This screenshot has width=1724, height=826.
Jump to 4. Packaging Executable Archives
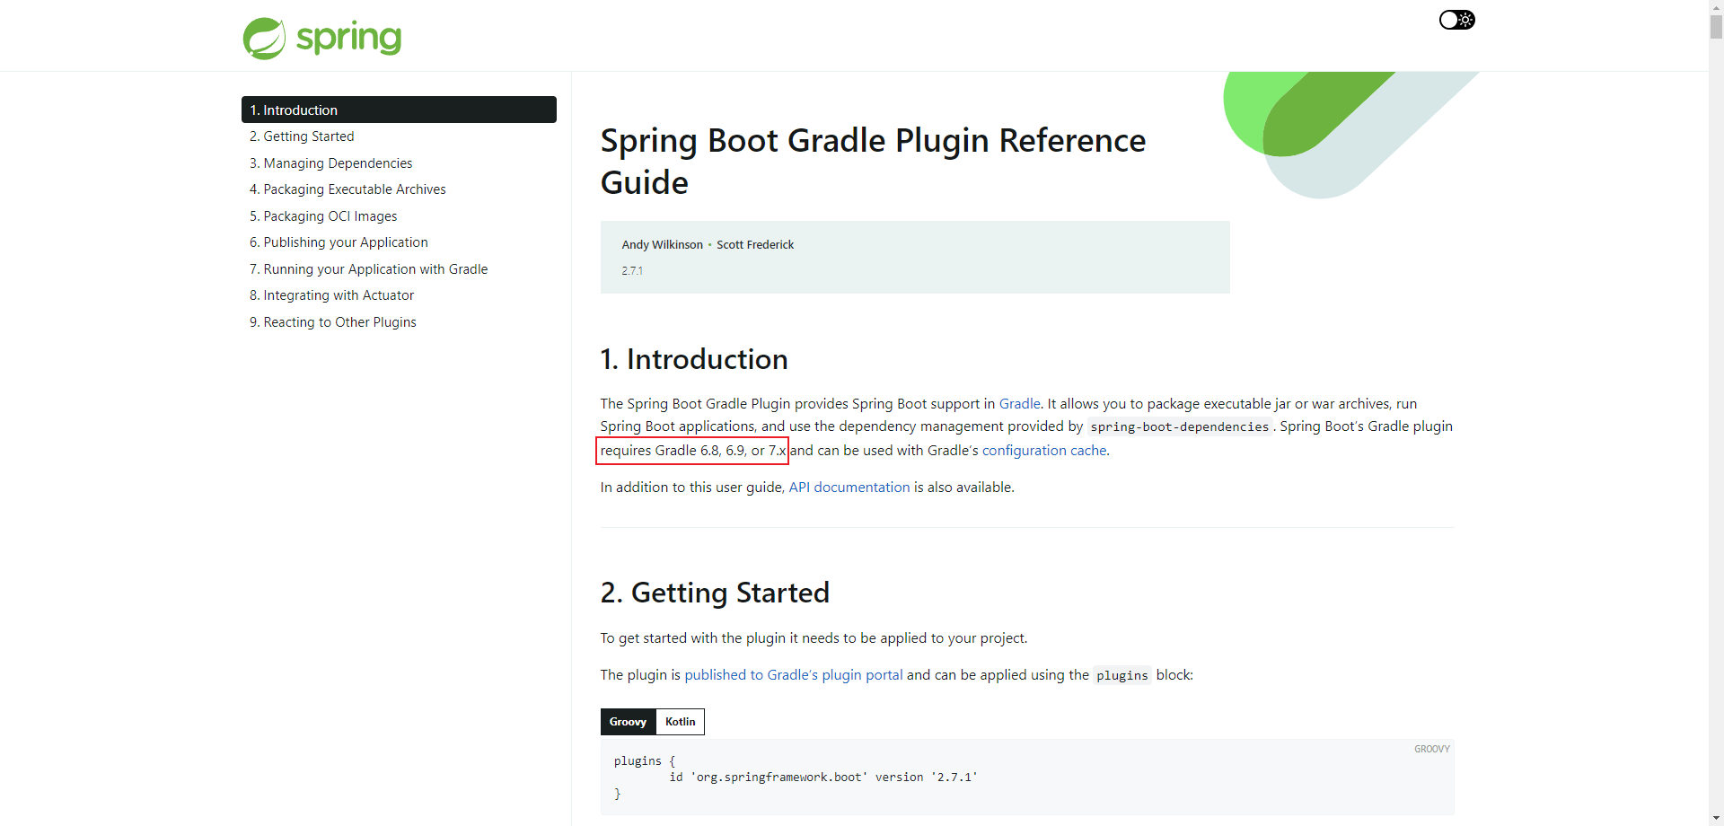pos(347,189)
